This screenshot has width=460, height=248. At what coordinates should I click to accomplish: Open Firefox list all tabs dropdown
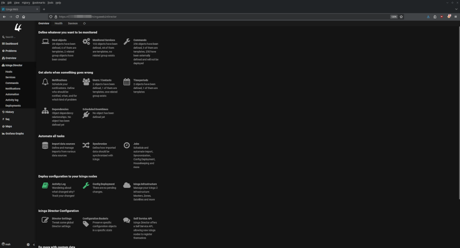click(455, 9)
